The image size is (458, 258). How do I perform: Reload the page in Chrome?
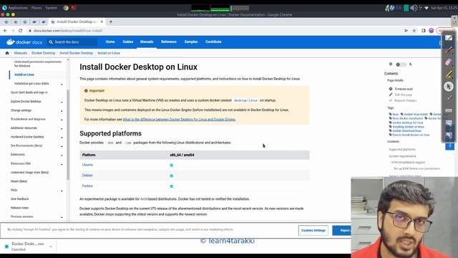pos(21,30)
